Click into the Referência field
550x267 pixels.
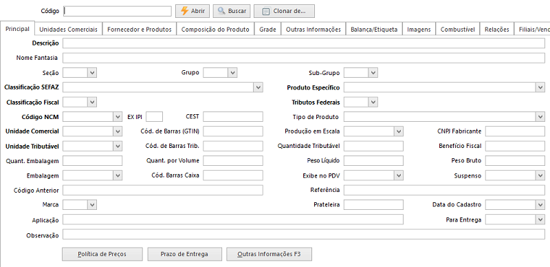coord(444,190)
